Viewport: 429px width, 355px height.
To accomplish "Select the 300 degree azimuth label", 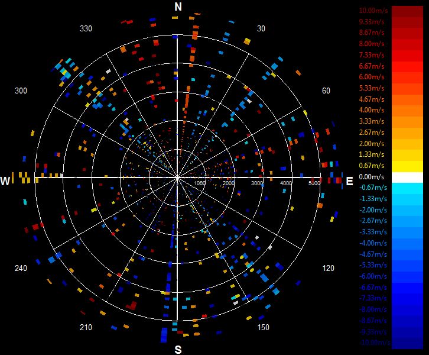I will click(21, 91).
